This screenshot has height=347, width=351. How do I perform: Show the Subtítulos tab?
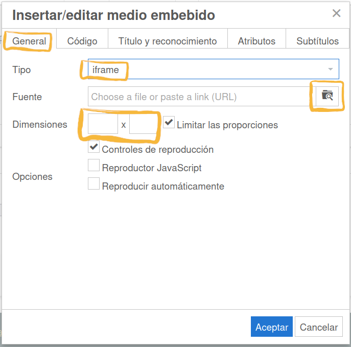pos(317,41)
